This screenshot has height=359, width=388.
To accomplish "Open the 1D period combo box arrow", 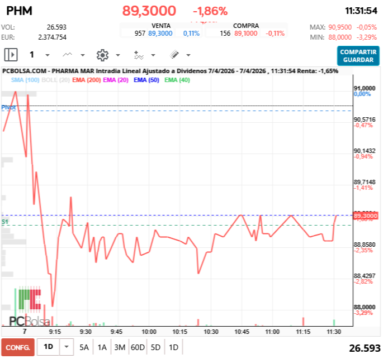I will point(67,347).
